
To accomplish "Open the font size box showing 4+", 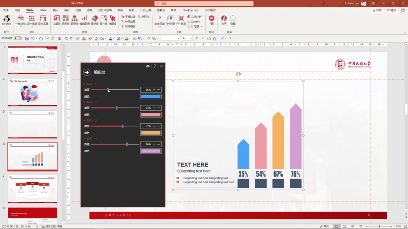I will (187, 38).
